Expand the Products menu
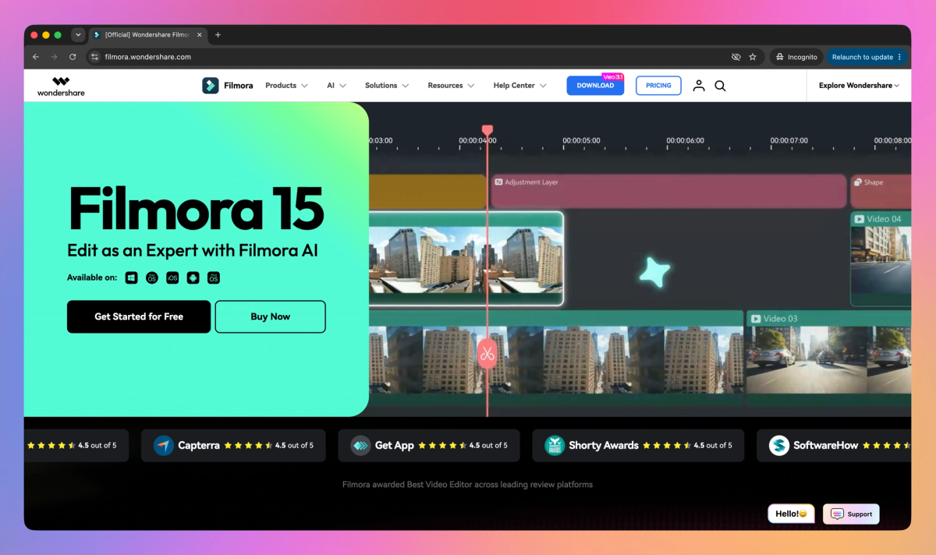This screenshot has width=936, height=555. pyautogui.click(x=286, y=86)
